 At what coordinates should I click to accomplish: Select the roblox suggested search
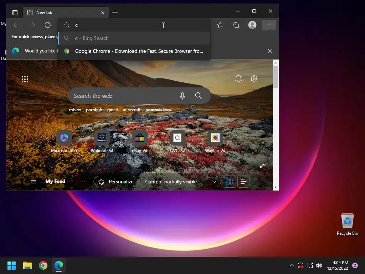[x=75, y=110]
